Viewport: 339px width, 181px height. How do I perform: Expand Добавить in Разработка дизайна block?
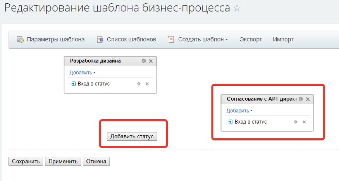[x=82, y=73]
